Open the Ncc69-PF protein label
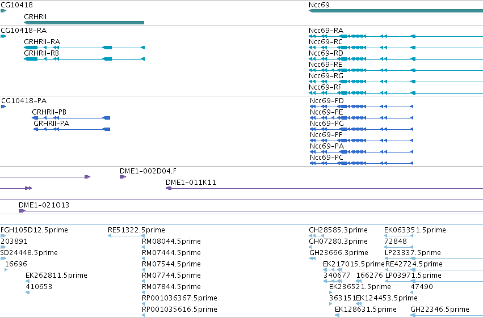Image resolution: width=483 pixels, height=318 pixels. tap(326, 135)
